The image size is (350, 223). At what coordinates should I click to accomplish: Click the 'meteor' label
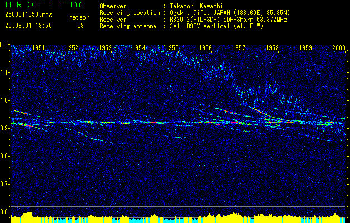79,17
